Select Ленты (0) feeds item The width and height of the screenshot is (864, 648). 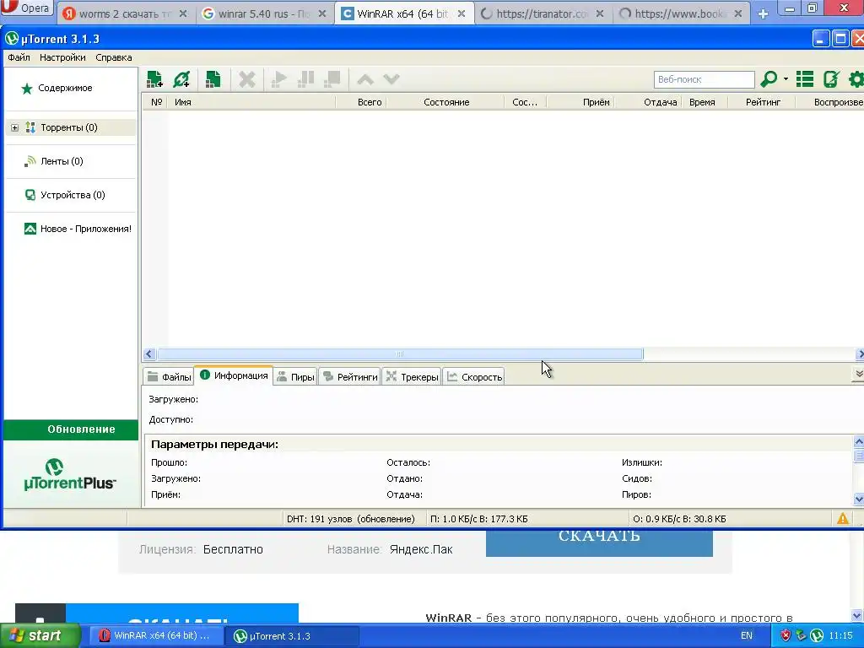[62, 161]
